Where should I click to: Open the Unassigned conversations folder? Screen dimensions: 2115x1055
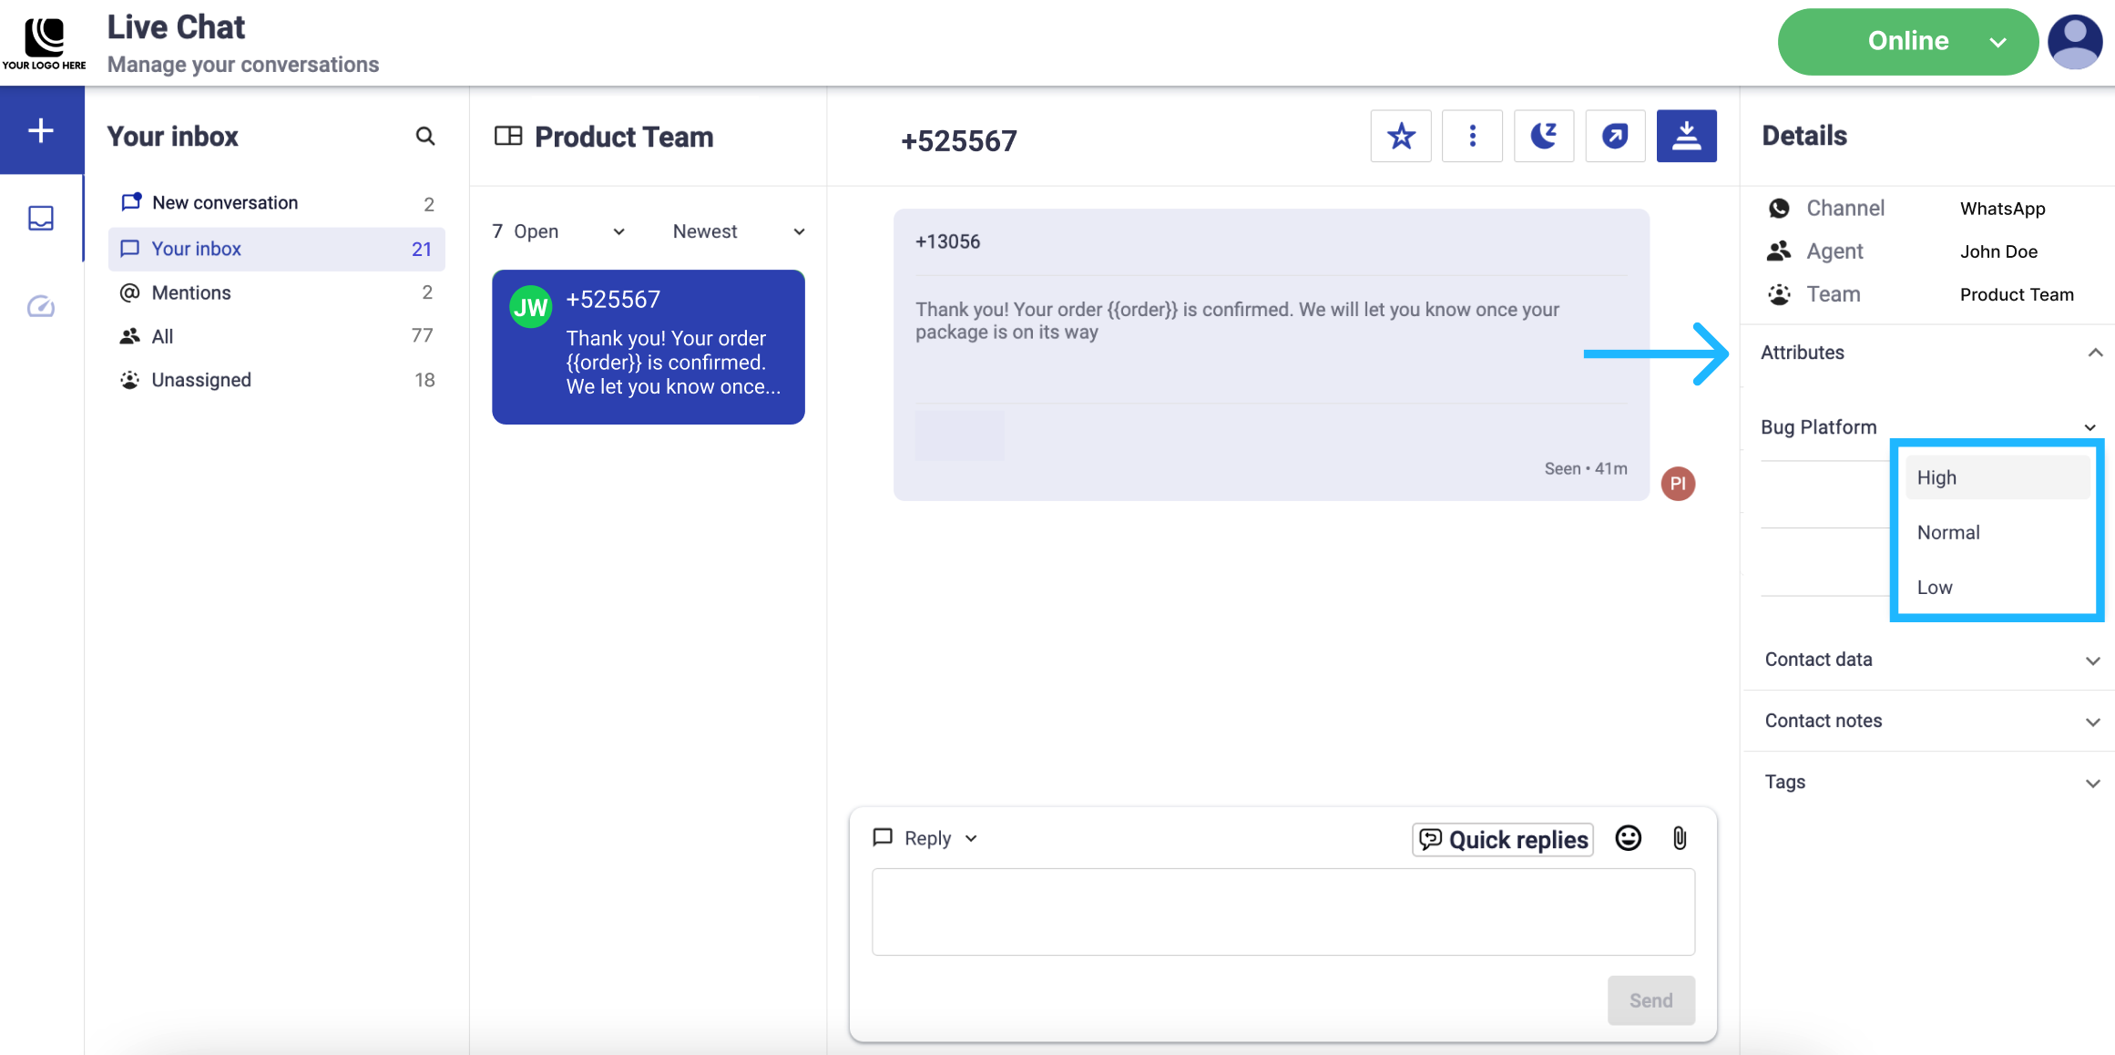click(201, 380)
